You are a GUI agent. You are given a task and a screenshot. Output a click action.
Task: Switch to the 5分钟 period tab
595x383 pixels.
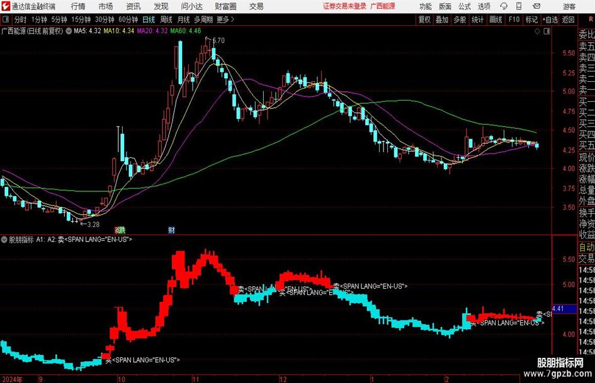tap(59, 19)
